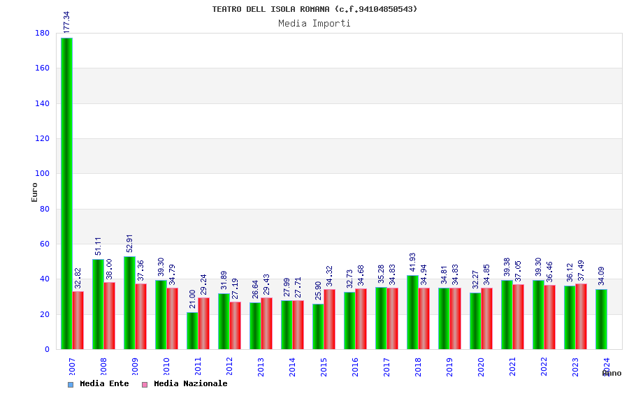Click the 2018 year label on the axis

click(x=418, y=367)
